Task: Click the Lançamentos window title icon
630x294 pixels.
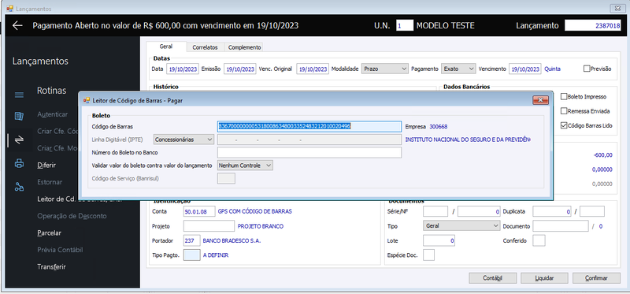Action: 9,9
